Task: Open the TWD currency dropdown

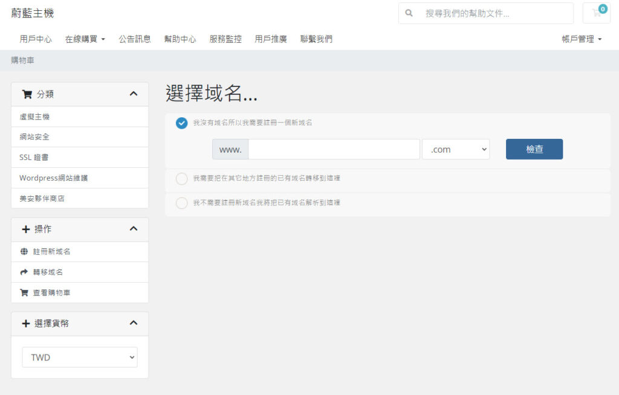Action: (x=80, y=358)
